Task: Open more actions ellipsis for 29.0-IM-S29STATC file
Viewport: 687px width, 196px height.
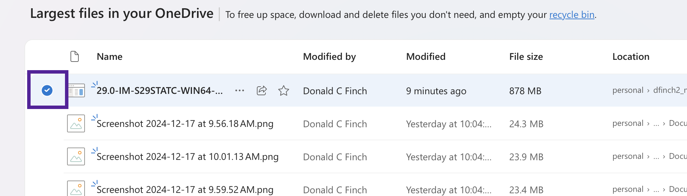Action: [240, 91]
